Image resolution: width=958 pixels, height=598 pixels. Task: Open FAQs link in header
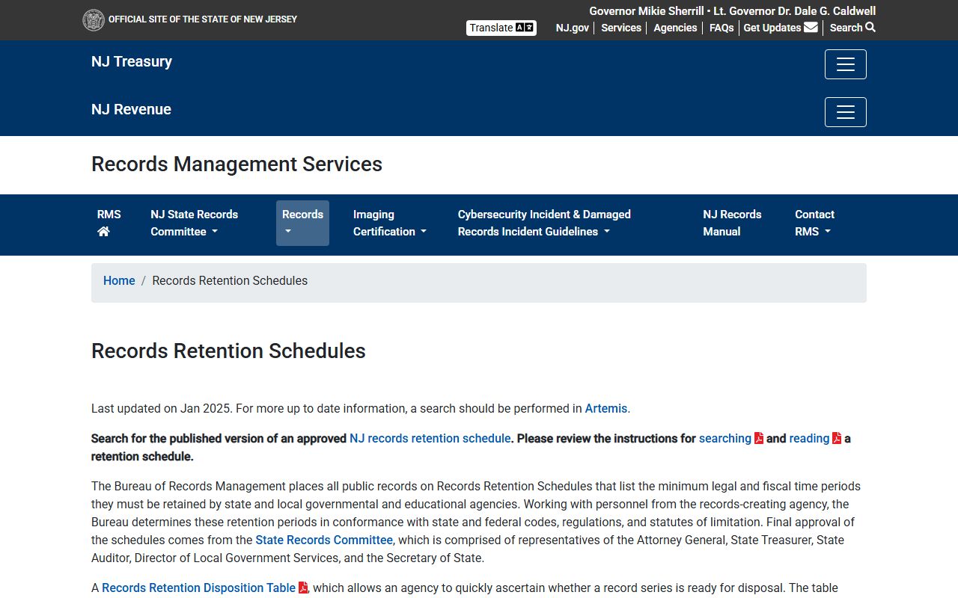(721, 28)
